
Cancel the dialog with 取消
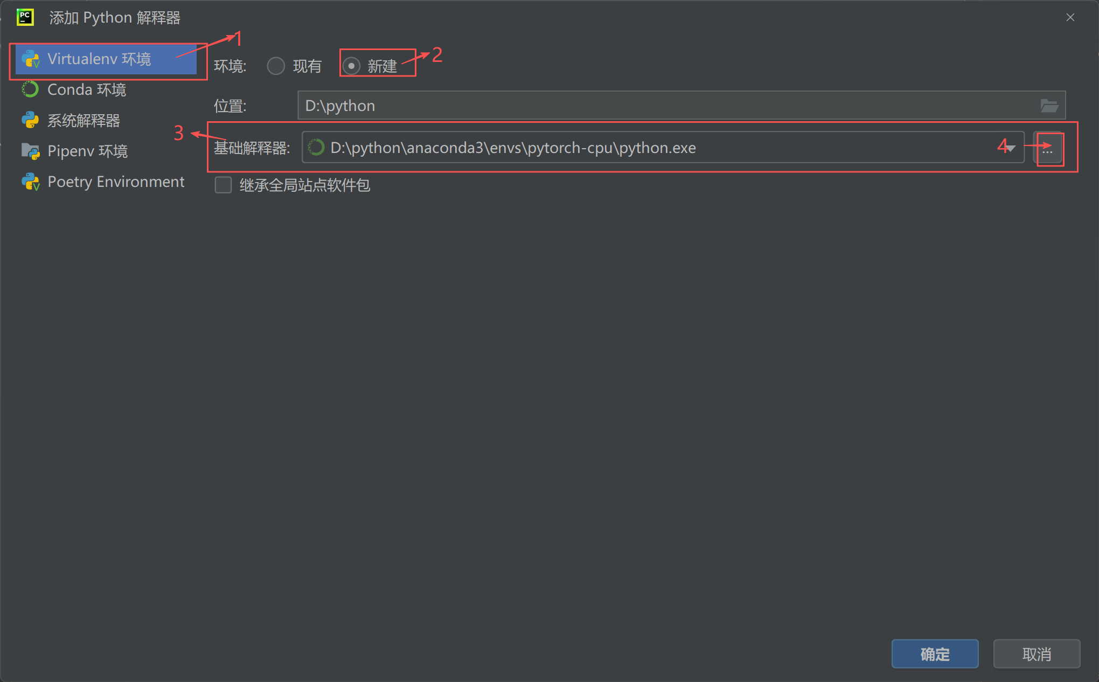point(1036,653)
